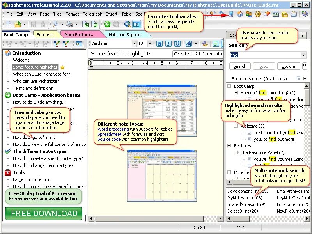Create a new notebook file
Viewport: 312px width, 234px height.
coord(9,25)
